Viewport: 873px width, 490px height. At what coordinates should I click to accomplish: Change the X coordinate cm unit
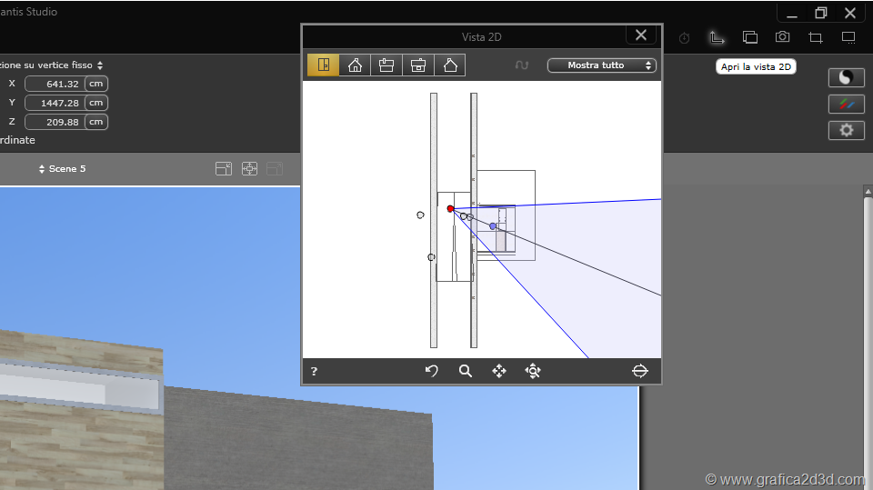click(x=96, y=84)
